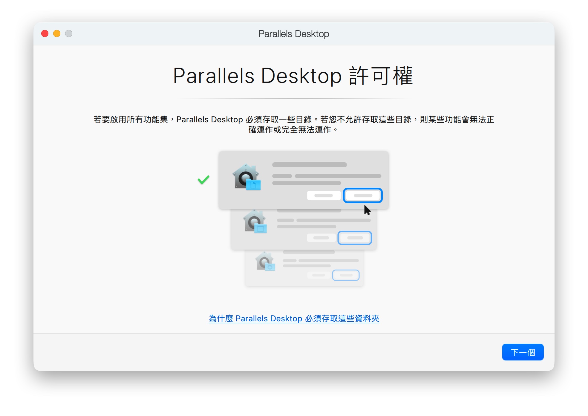Click the description paragraph about folder access
This screenshot has height=416, width=588.
point(294,124)
